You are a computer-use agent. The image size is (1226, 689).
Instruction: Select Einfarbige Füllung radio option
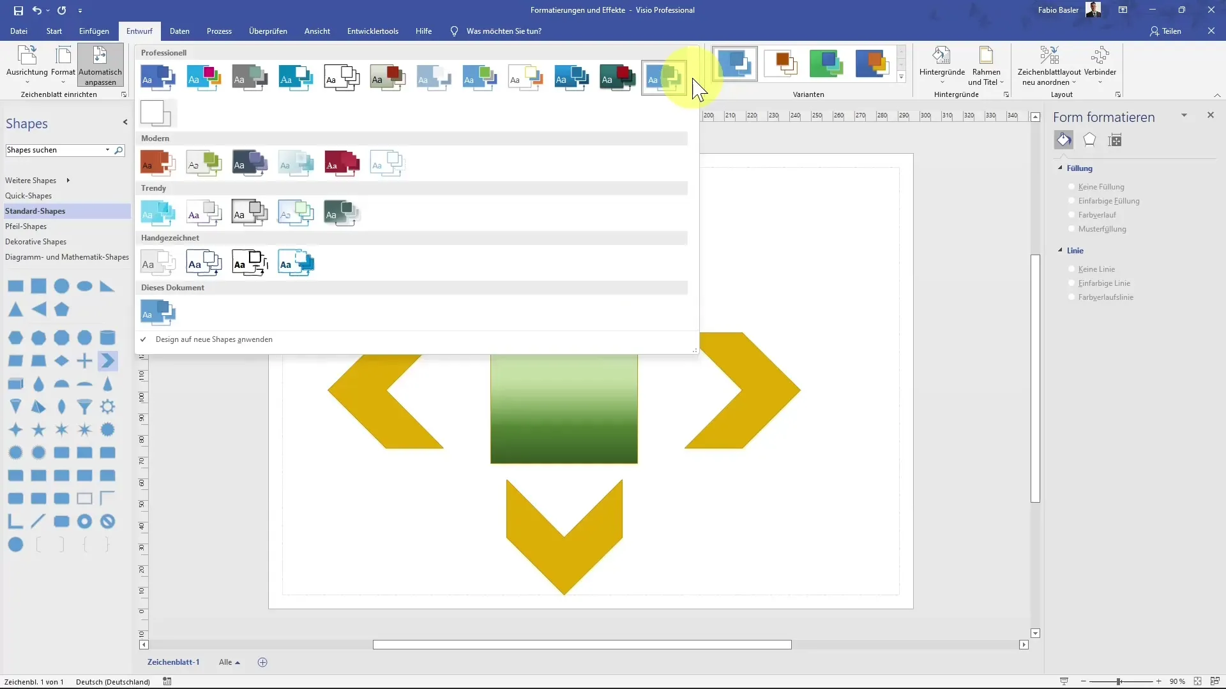(1103, 201)
